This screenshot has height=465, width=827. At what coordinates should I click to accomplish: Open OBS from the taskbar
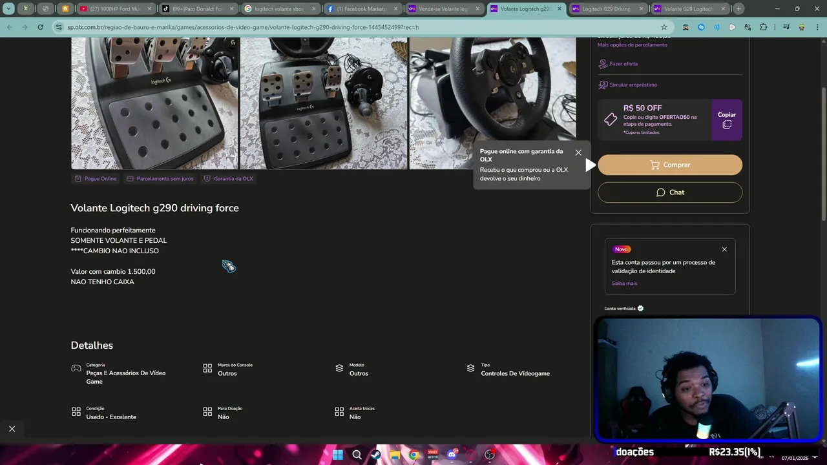[x=490, y=455]
